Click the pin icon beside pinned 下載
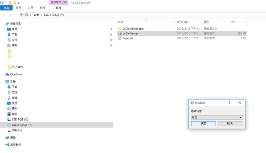This screenshot has height=153, width=266. coord(111,35)
